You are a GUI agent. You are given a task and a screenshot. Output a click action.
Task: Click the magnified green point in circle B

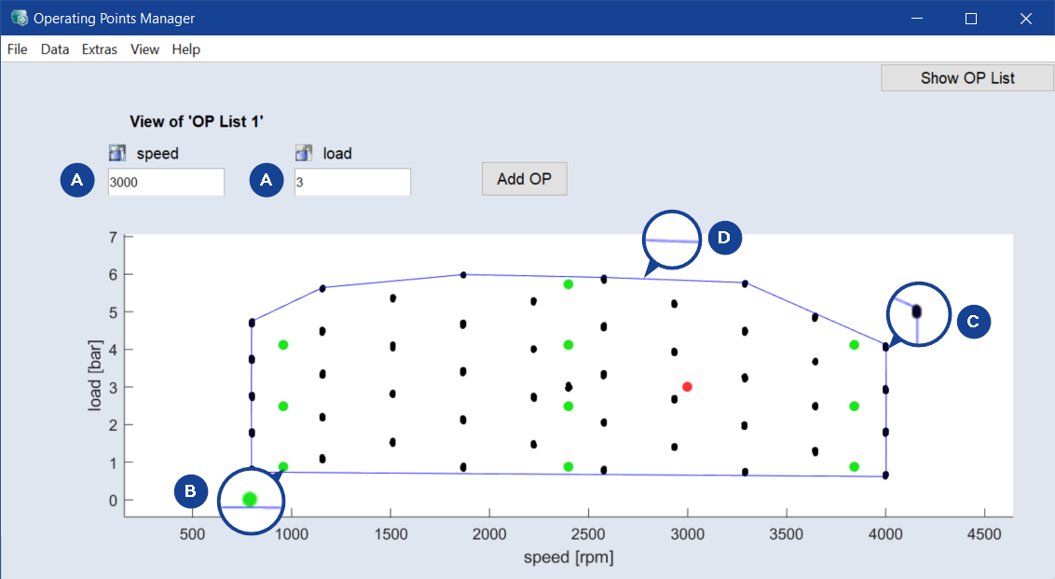click(x=249, y=499)
